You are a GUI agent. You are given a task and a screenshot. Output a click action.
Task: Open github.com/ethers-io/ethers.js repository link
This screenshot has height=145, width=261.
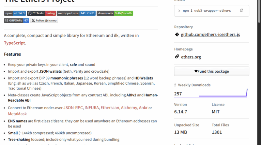210,35
